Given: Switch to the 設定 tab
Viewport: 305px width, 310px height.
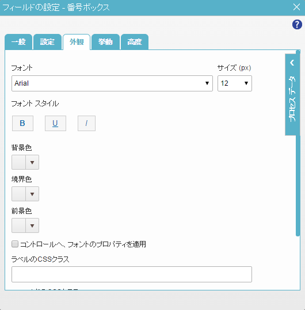Looking at the screenshot, I should pos(47,42).
